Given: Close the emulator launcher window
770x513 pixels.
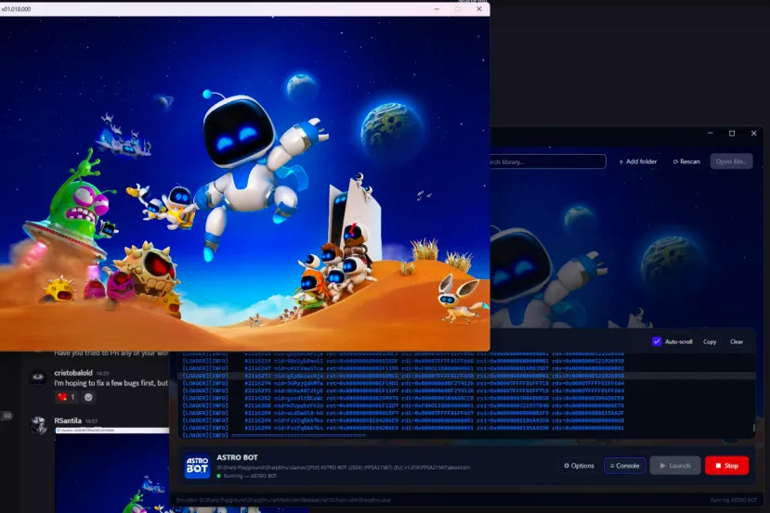Looking at the screenshot, I should [x=754, y=133].
